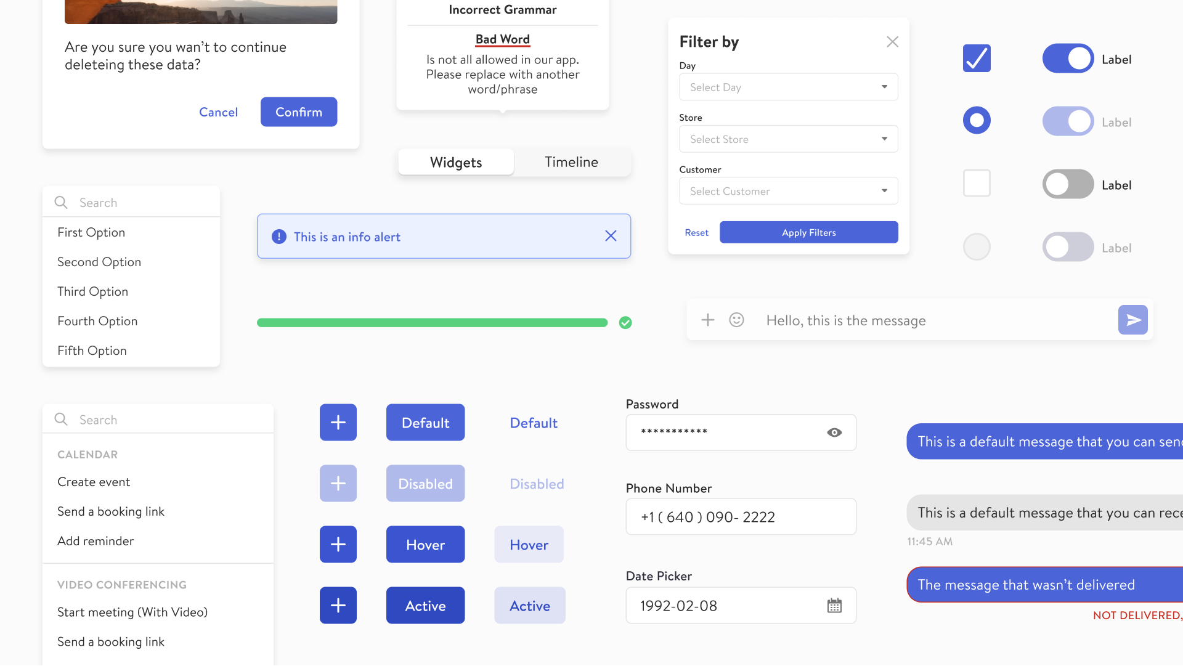Toggle the second partially-on blue switch

coord(1067,122)
